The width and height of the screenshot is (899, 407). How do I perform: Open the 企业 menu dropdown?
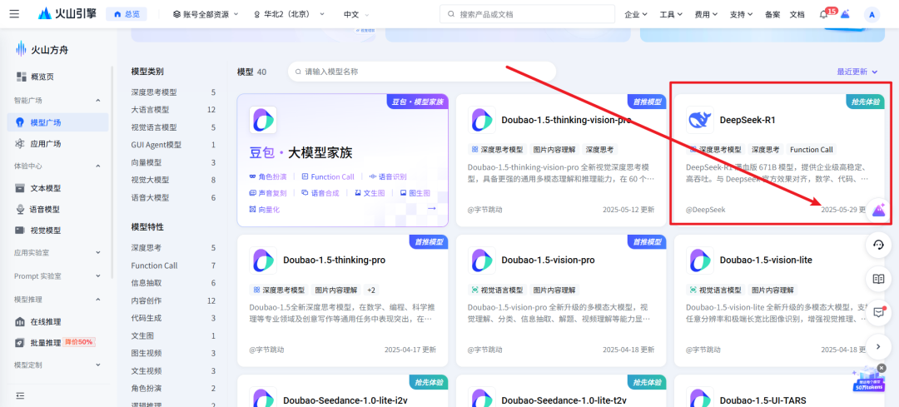636,14
